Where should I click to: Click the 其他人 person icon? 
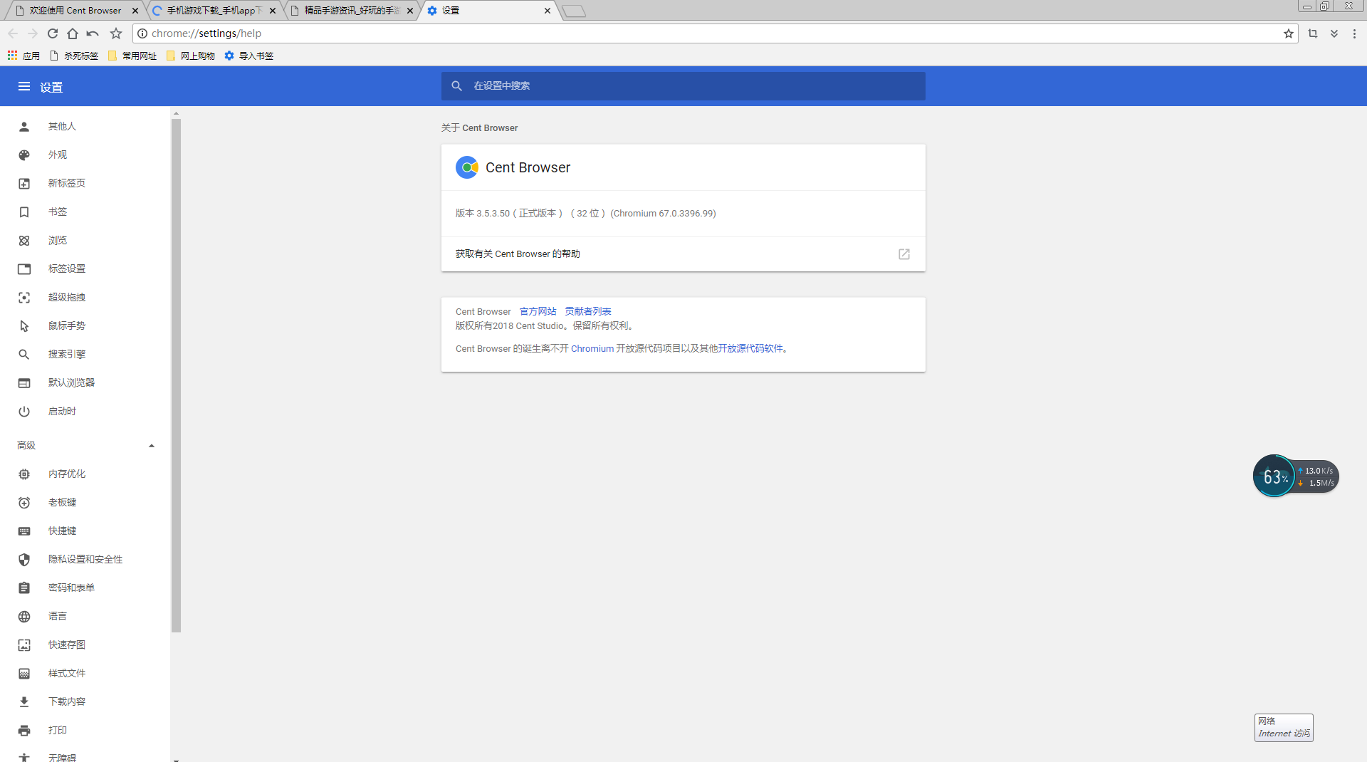tap(24, 126)
